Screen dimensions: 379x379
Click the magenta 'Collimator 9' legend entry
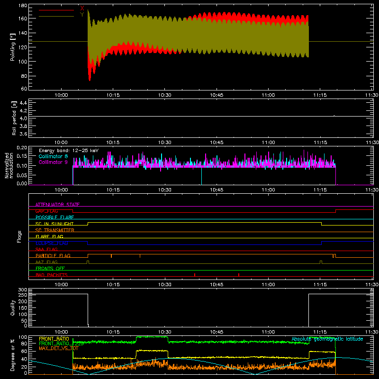pyautogui.click(x=53, y=162)
